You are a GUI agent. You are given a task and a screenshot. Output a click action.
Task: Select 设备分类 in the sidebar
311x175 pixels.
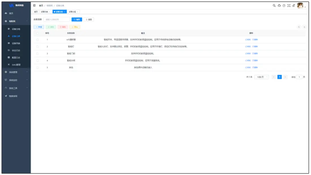(16, 36)
